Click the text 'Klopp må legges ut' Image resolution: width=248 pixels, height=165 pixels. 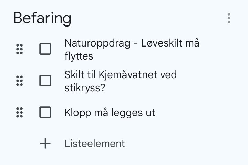(110, 113)
